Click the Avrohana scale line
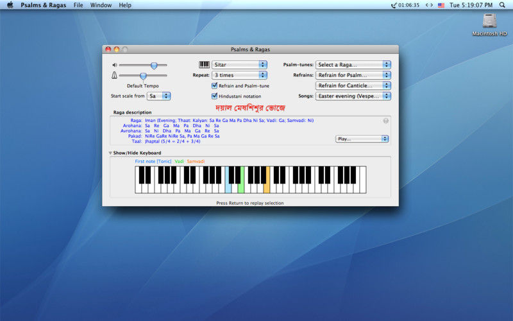Screen dimensions: 513x321 [182, 131]
